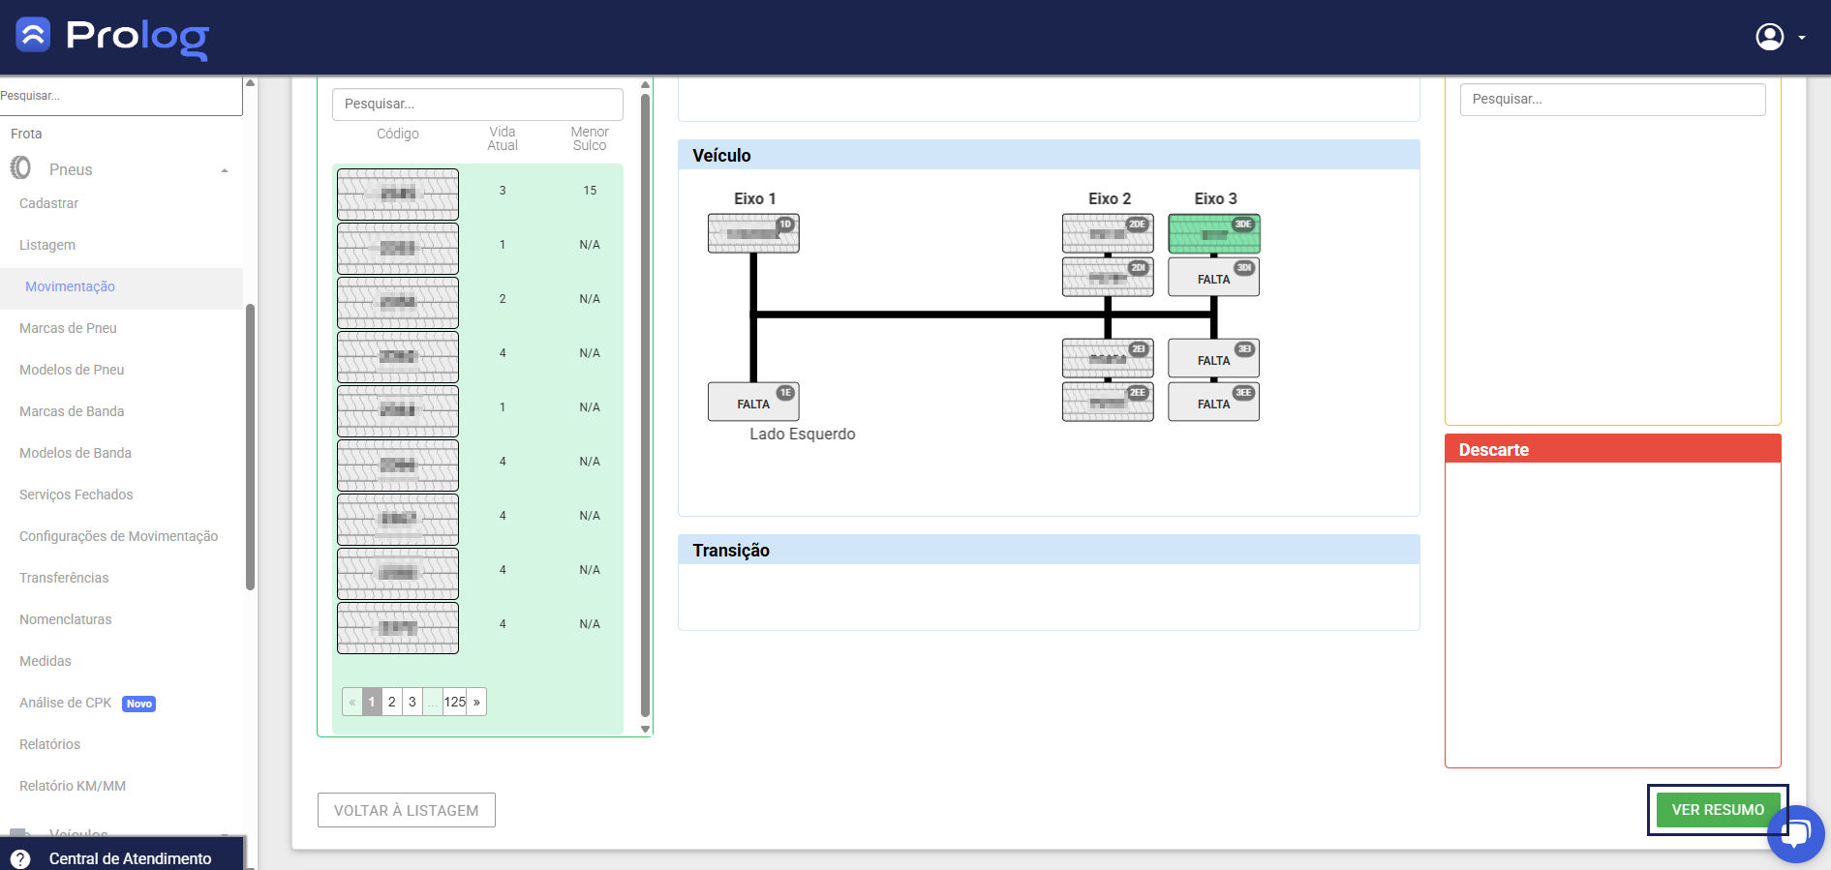Open Serviços Fechados
The image size is (1831, 870).
click(x=76, y=495)
